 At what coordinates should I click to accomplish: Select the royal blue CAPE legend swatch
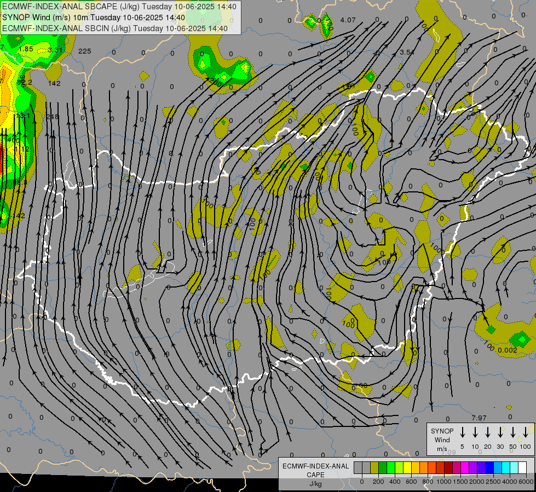tap(489, 467)
